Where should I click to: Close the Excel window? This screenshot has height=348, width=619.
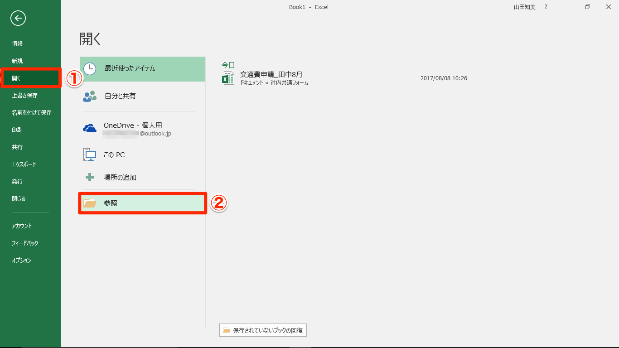(609, 7)
